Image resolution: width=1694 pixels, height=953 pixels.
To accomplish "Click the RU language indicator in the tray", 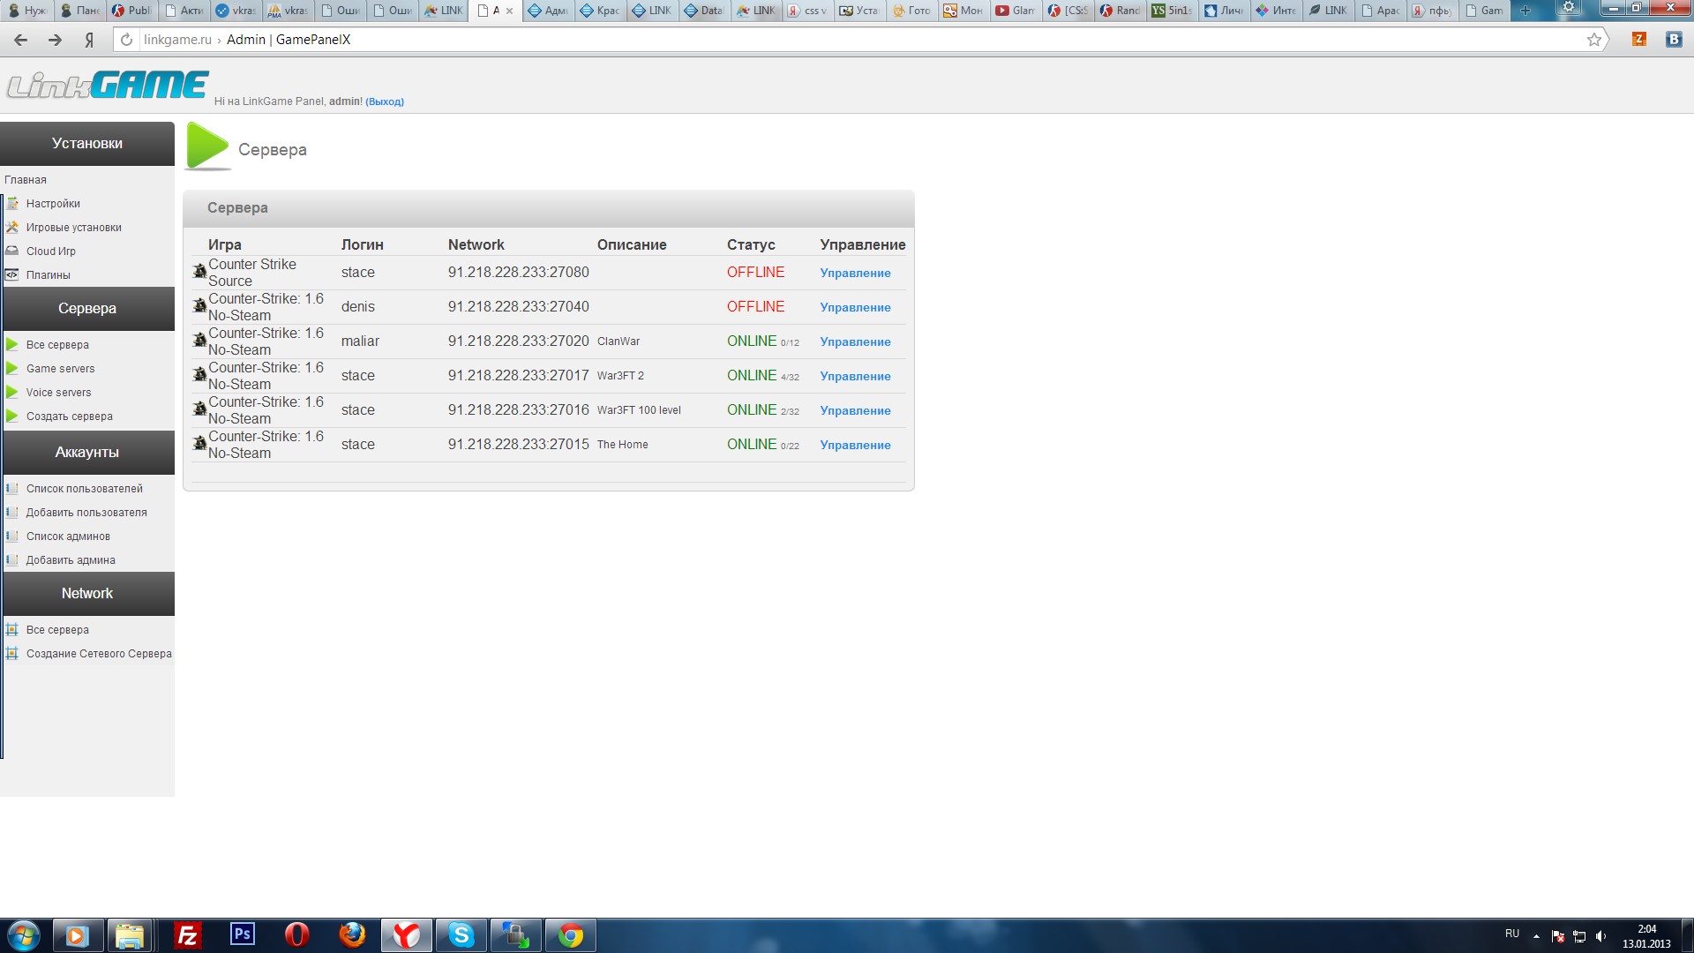I will click(1512, 934).
